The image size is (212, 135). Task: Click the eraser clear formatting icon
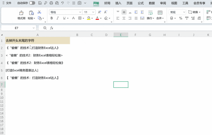pos(106,18)
